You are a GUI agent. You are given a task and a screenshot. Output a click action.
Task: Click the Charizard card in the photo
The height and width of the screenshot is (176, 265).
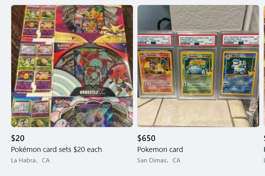(x=155, y=73)
